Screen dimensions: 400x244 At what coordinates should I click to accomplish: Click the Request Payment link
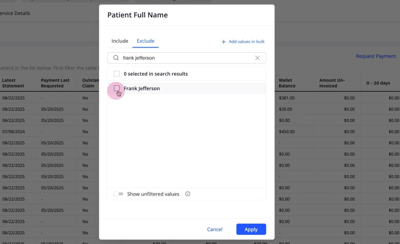pos(376,56)
